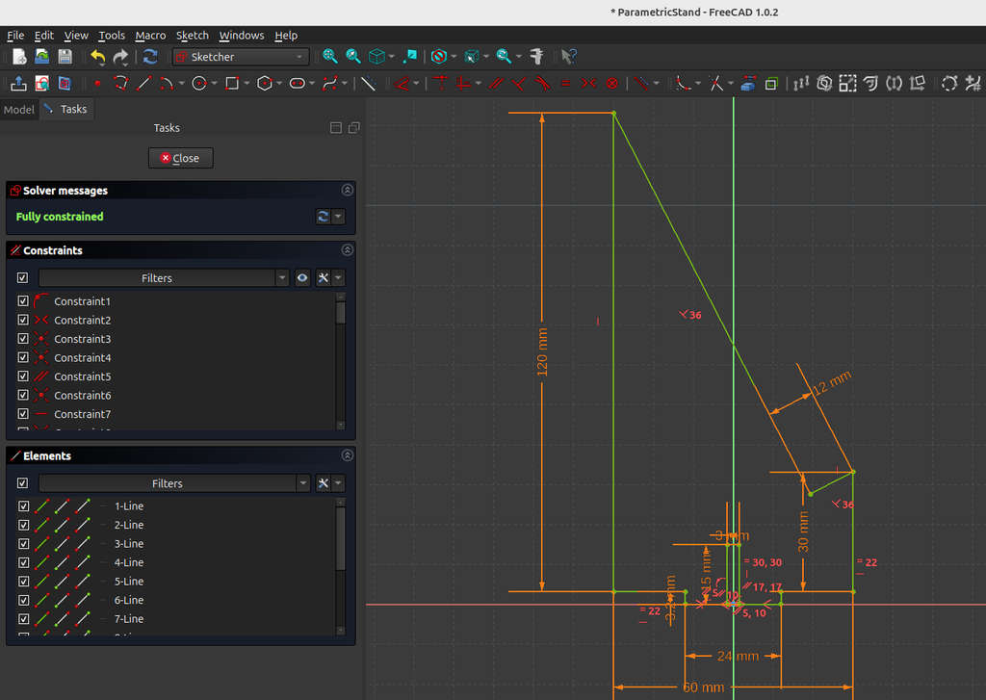
Task: Collapse the Solver messages panel
Action: pyautogui.click(x=347, y=191)
